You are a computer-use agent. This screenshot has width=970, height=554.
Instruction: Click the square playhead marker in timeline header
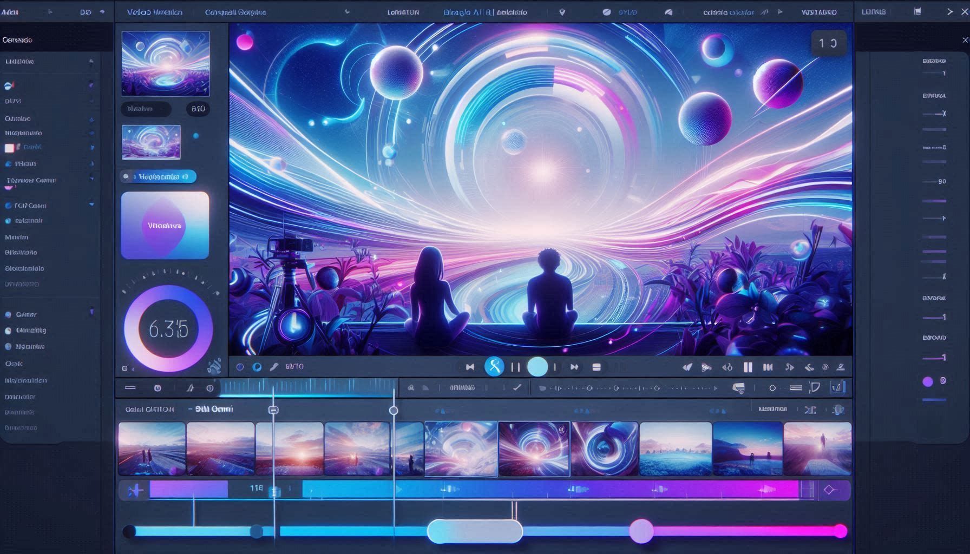(x=273, y=410)
